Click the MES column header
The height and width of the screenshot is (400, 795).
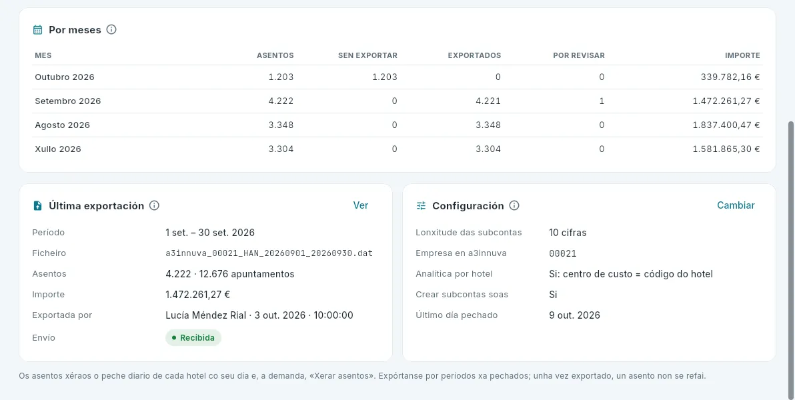coord(43,55)
